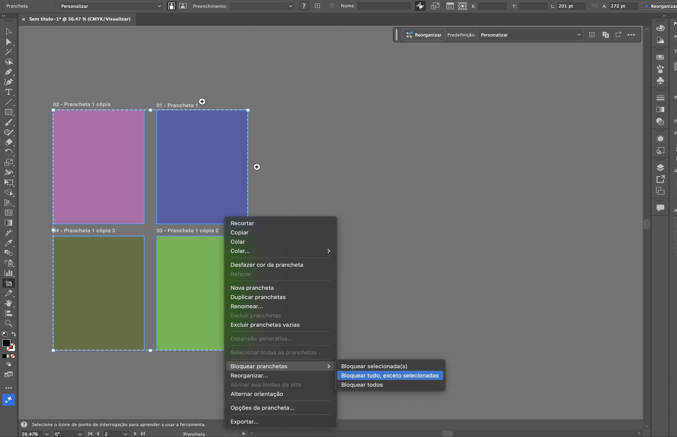
Task: Toggle portrait orientation button
Action: pyautogui.click(x=171, y=6)
